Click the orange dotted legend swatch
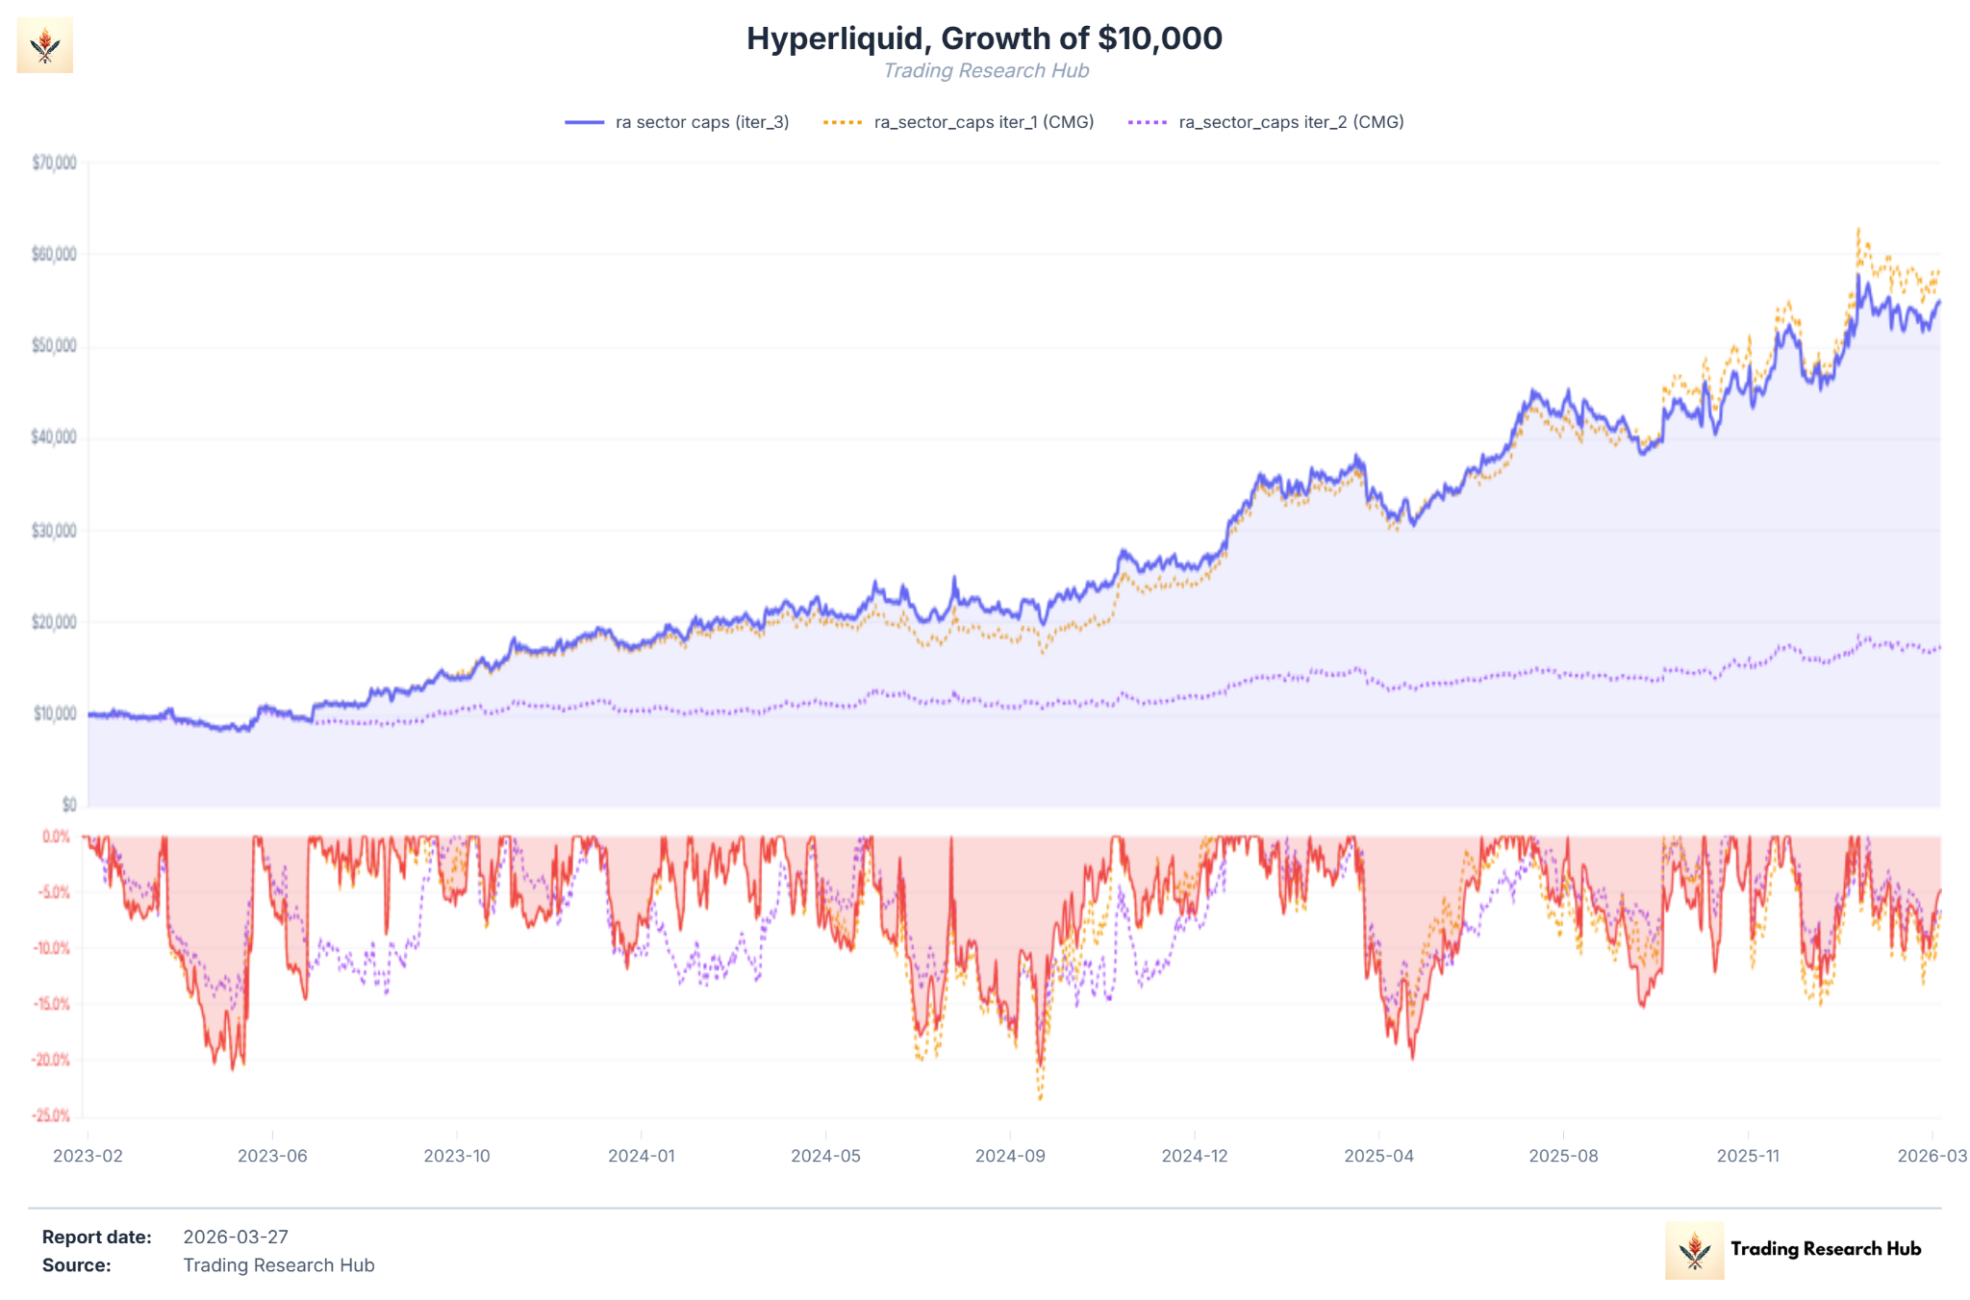This screenshot has width=1970, height=1300. click(x=843, y=122)
